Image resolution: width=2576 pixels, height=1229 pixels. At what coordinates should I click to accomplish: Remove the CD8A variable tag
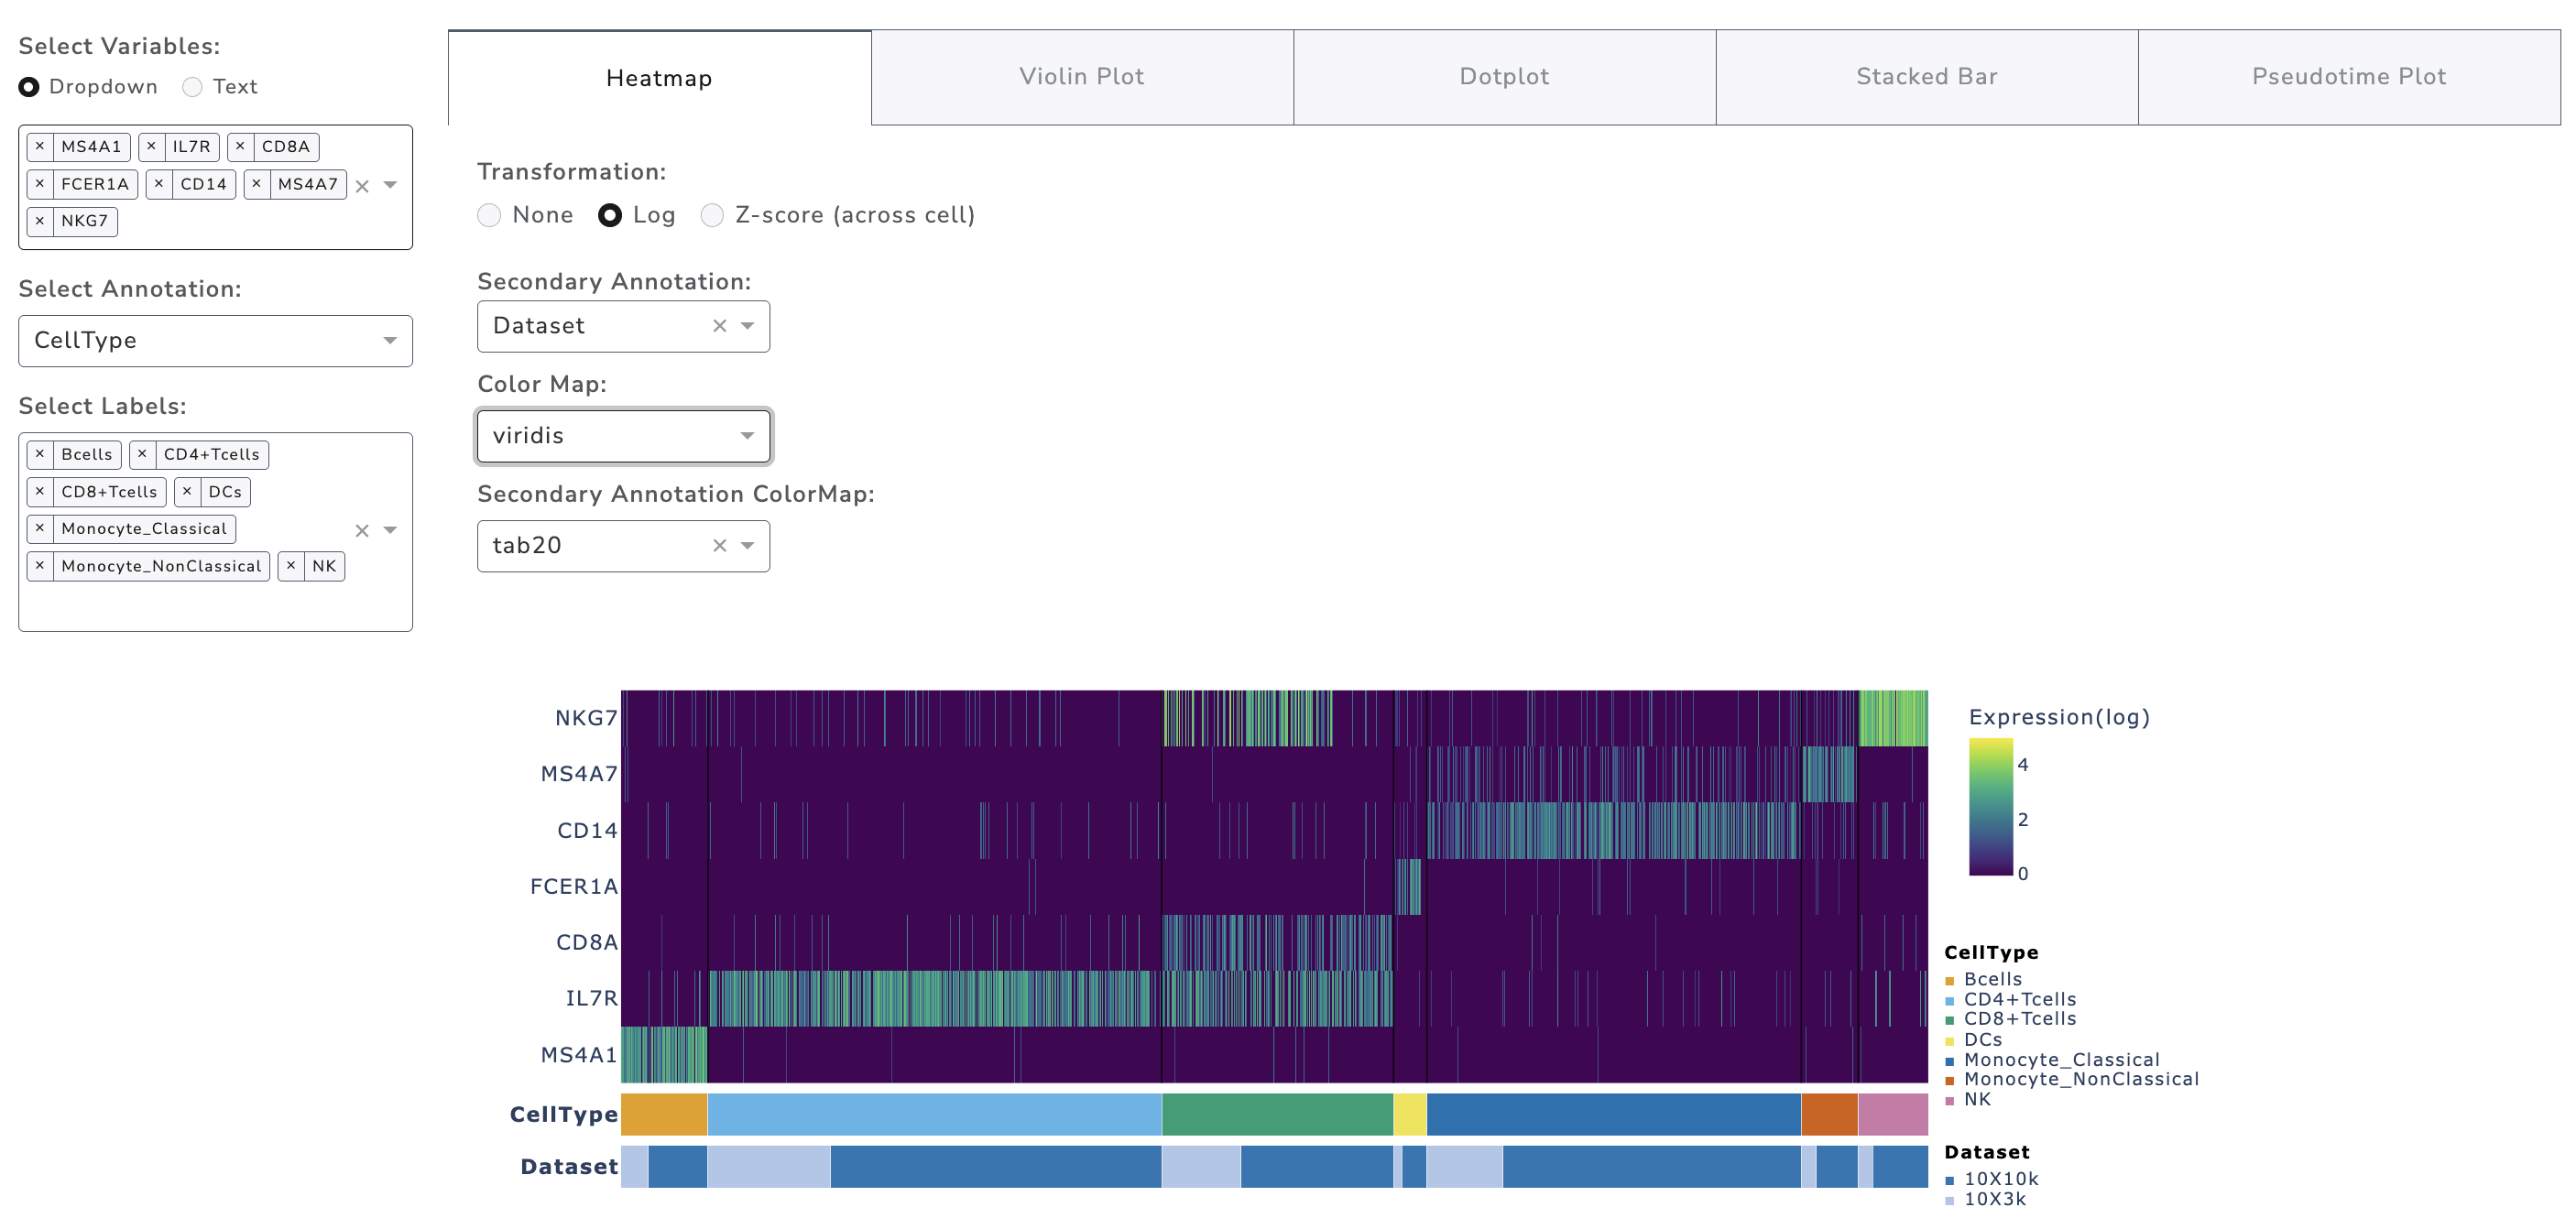(240, 147)
